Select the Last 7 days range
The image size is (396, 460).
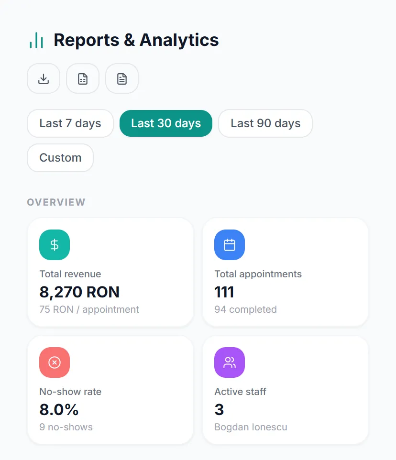pos(70,123)
